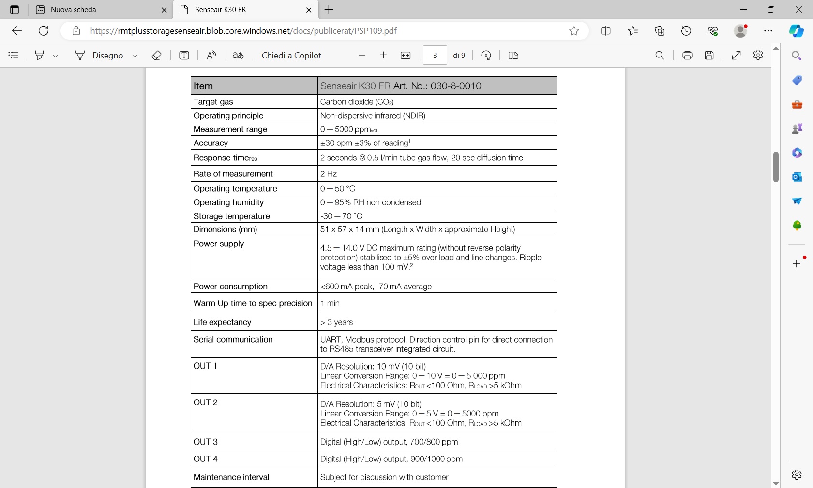Click the Erase tool icon
The width and height of the screenshot is (813, 488).
pyautogui.click(x=156, y=56)
